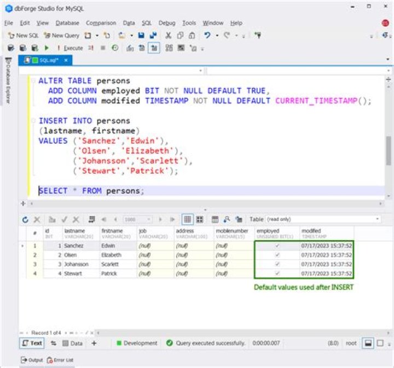Toggle the single pane layout icon in status bar

click(x=380, y=343)
